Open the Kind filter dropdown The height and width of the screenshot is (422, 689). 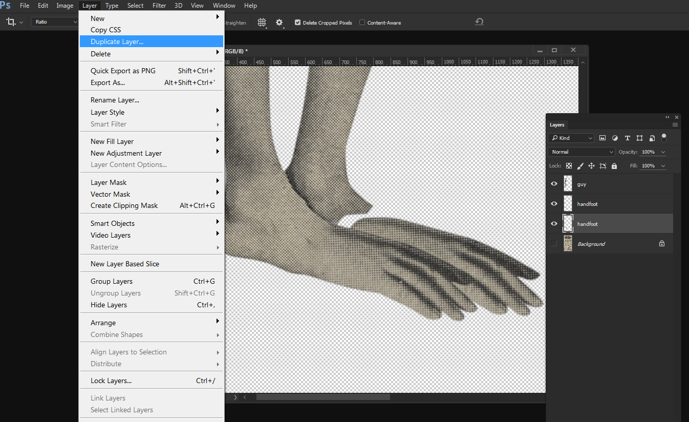pyautogui.click(x=571, y=138)
